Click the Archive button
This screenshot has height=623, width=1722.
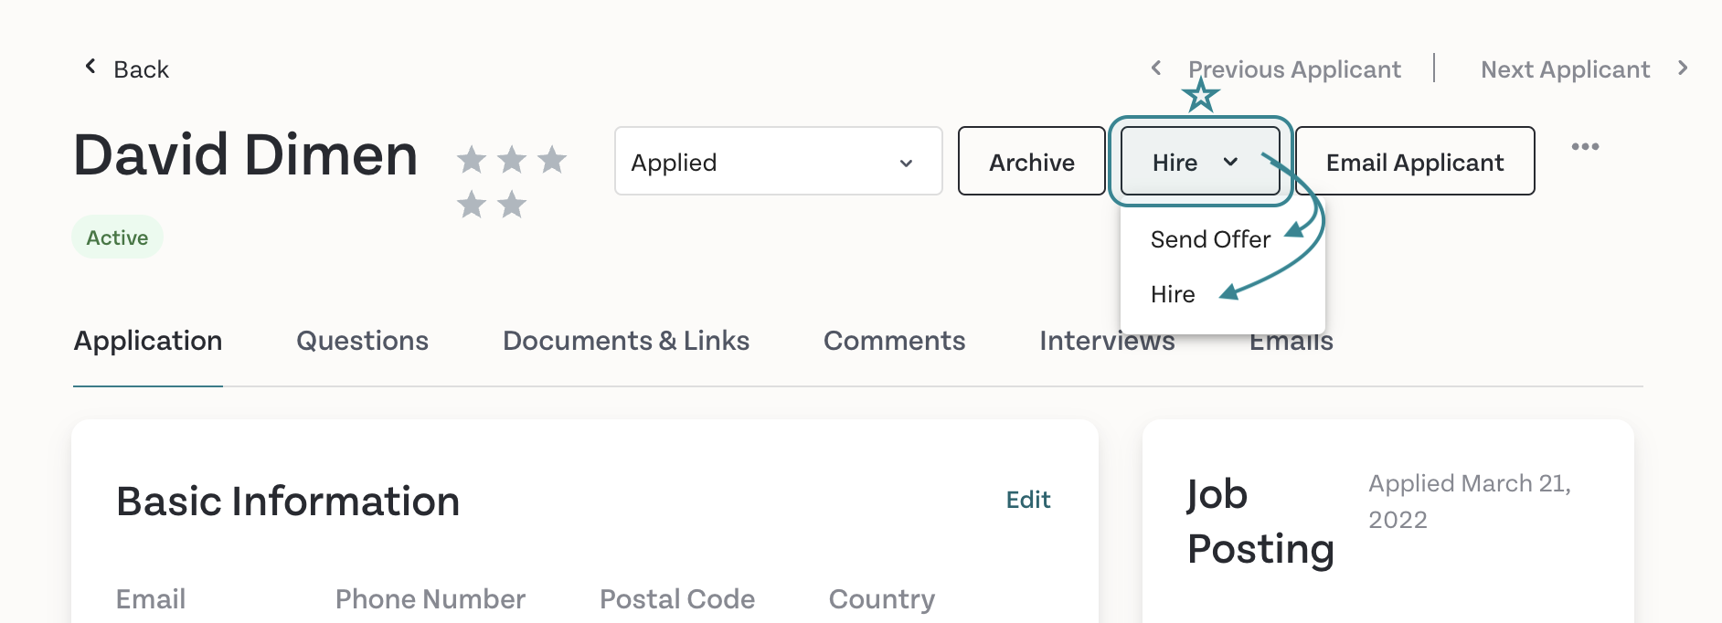[1032, 161]
